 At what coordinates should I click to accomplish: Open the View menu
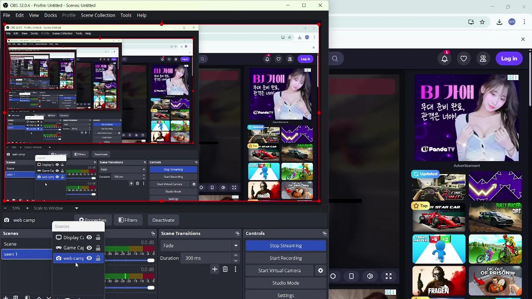tap(34, 15)
